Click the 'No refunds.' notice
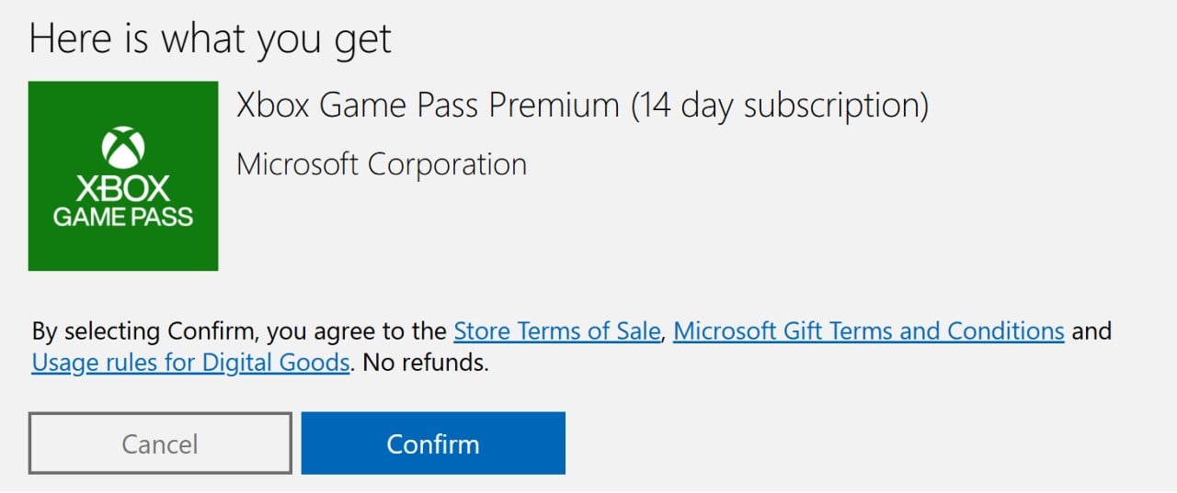The width and height of the screenshot is (1177, 493). pyautogui.click(x=426, y=363)
